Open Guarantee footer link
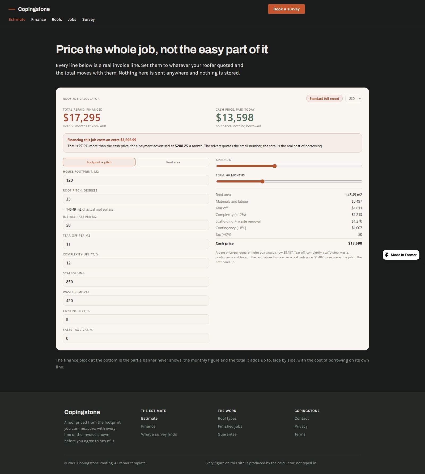 tap(227, 434)
